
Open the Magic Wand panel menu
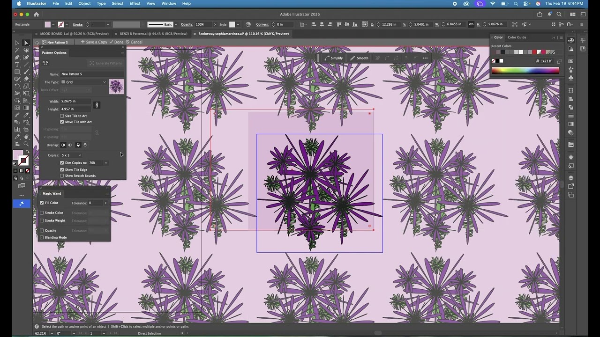107,194
